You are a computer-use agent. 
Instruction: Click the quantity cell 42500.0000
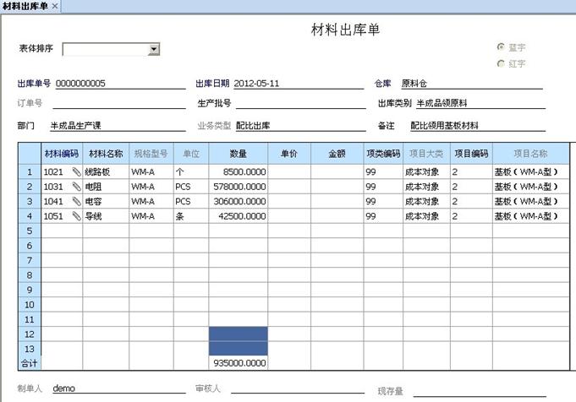(239, 215)
